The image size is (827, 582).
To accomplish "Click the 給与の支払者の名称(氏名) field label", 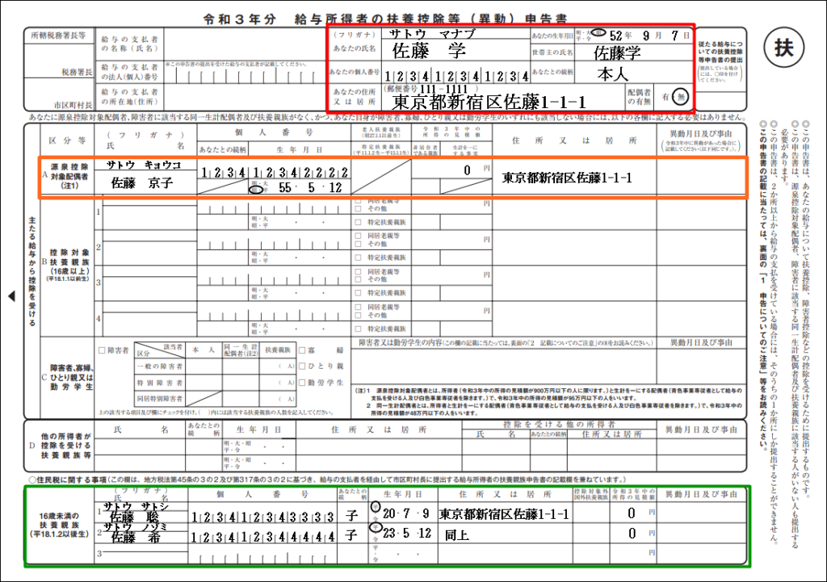I will 130,44.
